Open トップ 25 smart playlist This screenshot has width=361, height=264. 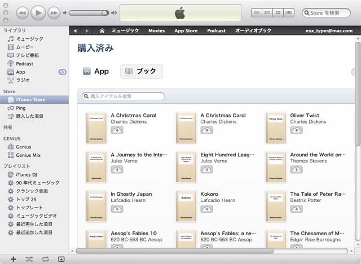click(x=34, y=199)
